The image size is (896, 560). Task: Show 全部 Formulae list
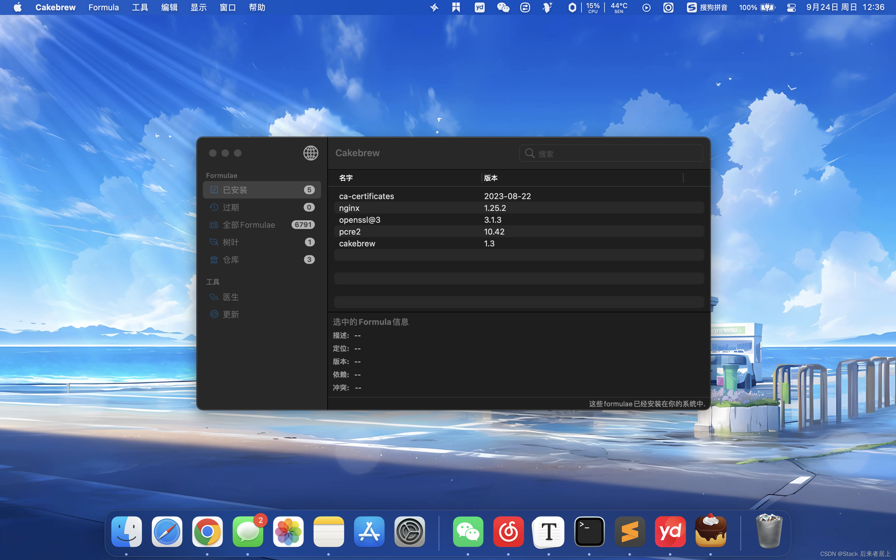point(262,224)
